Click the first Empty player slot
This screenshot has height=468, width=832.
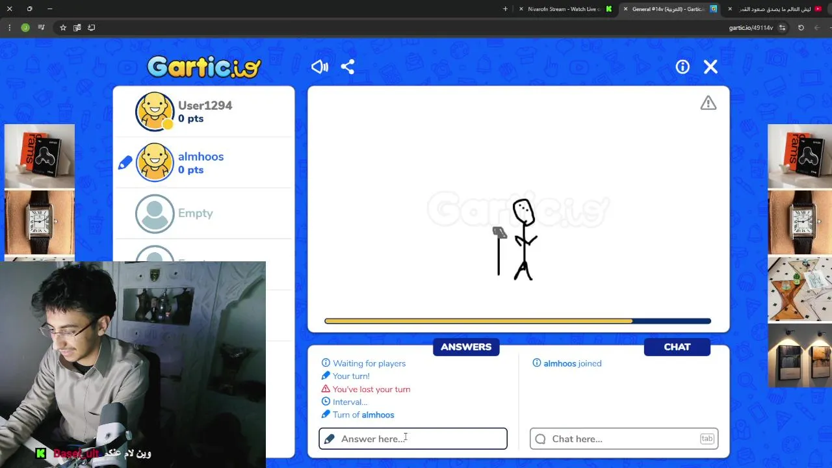(x=203, y=213)
